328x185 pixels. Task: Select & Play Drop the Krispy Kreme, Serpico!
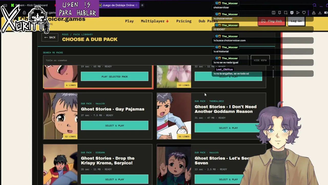[115, 179]
